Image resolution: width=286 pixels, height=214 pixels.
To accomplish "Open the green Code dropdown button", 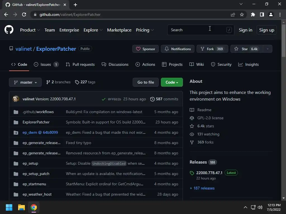I will (172, 82).
